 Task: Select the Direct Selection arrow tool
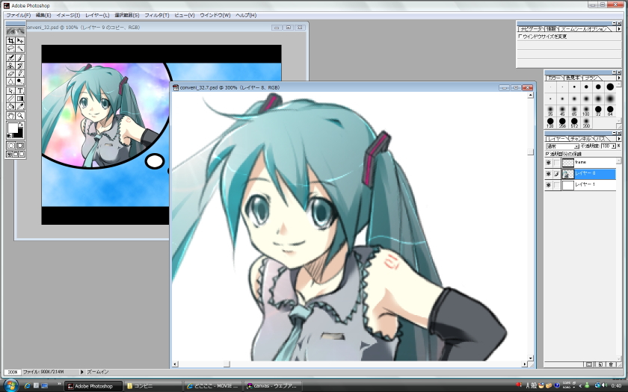tap(10, 91)
